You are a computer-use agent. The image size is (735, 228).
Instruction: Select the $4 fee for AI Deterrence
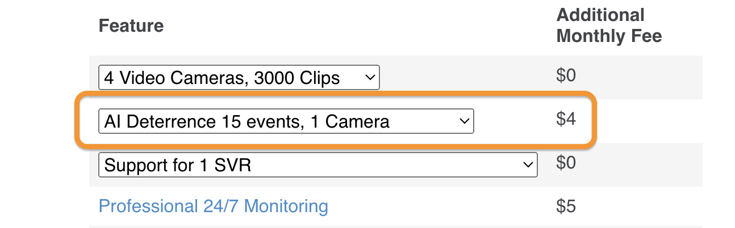(566, 120)
